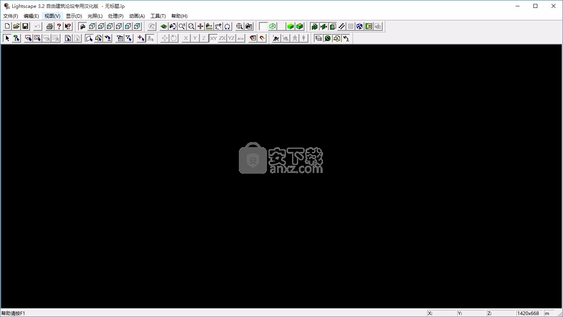Open help with the red question mark icon

tap(59, 26)
